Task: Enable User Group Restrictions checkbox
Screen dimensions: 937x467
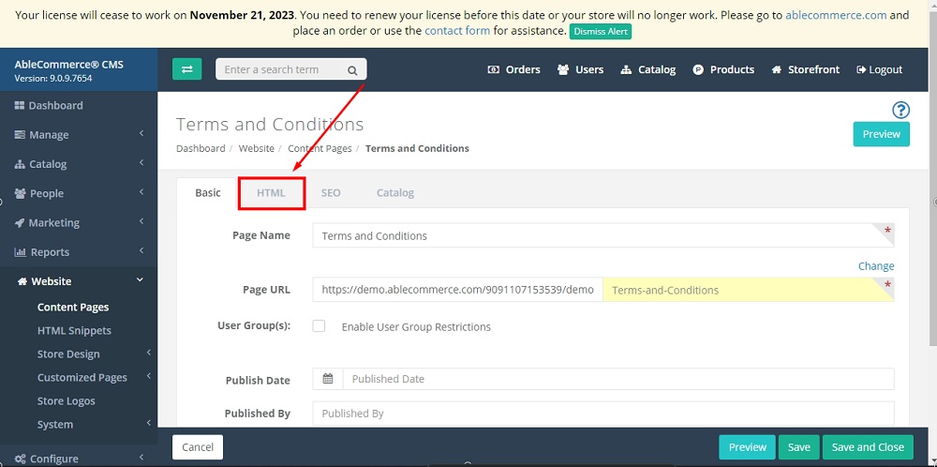Action: click(x=320, y=326)
